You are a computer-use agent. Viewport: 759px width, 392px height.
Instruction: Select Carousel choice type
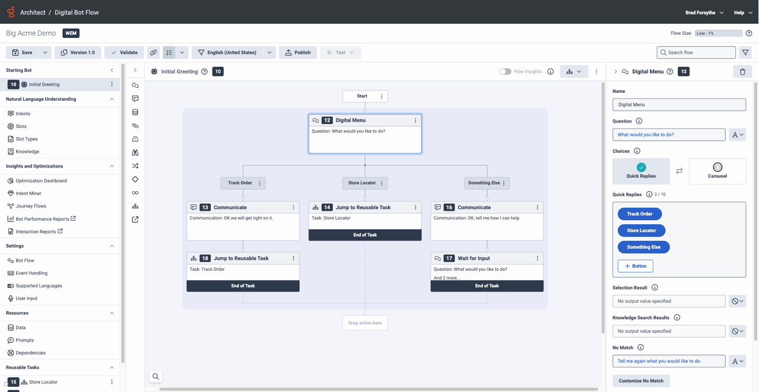click(717, 171)
